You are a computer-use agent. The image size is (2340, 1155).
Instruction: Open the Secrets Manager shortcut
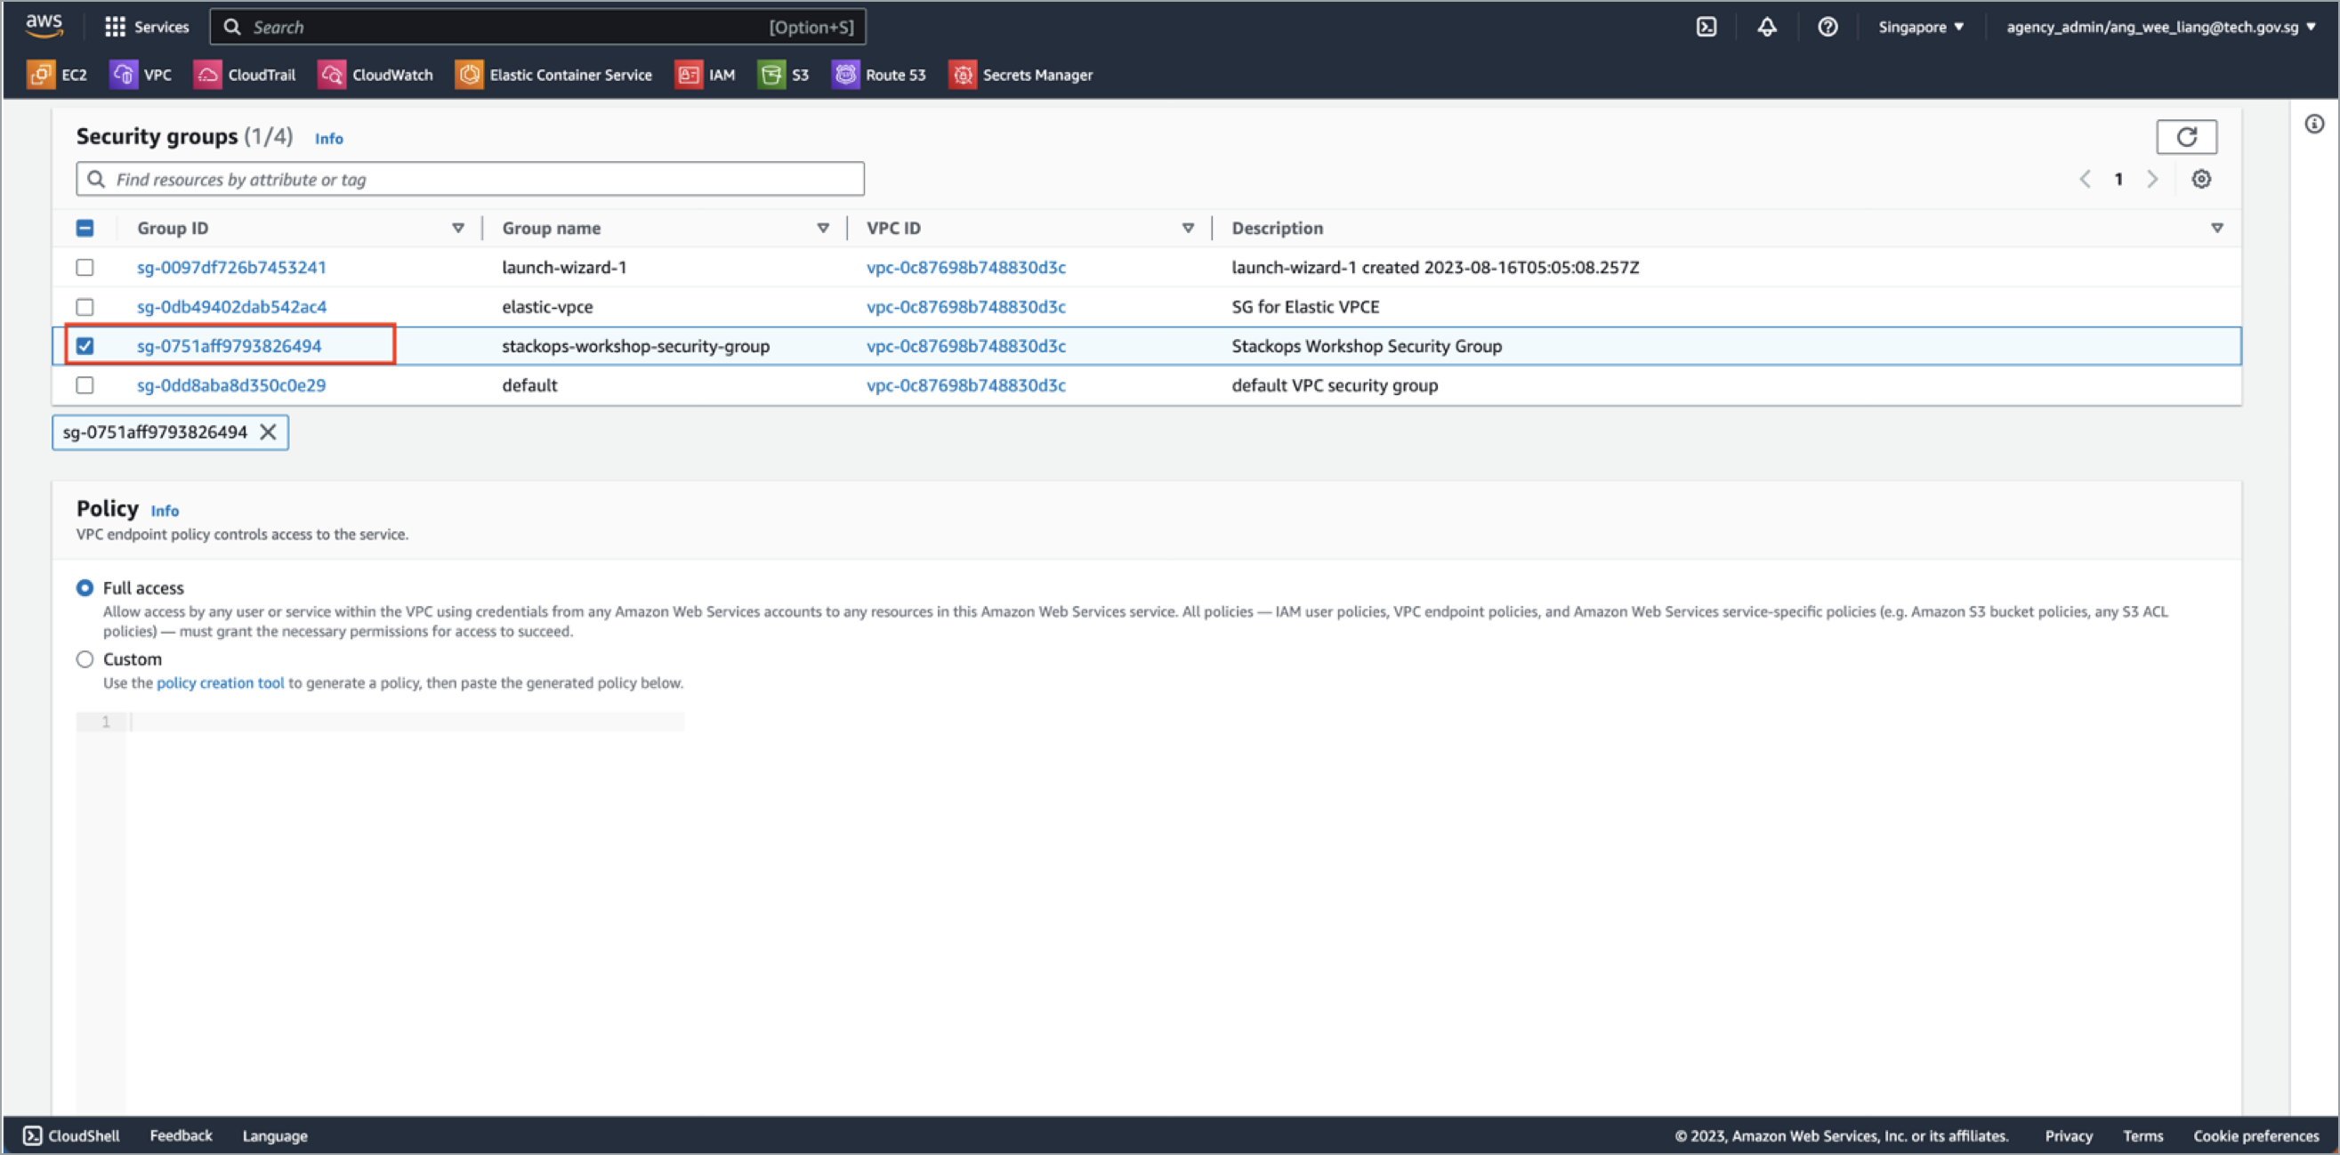click(x=1021, y=75)
